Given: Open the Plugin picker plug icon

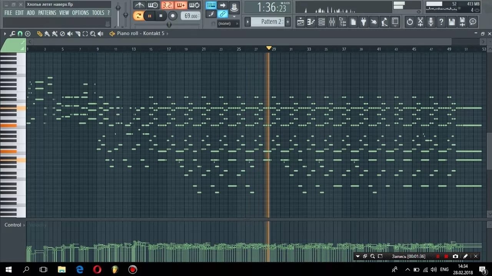Looking at the screenshot, I should 364,22.
